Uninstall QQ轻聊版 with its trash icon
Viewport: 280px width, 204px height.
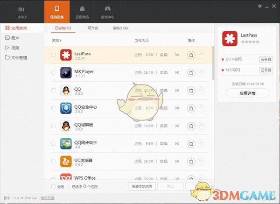pyautogui.click(x=191, y=126)
